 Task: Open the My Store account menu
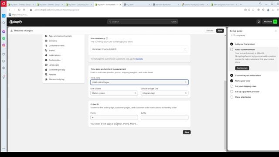[270, 22]
